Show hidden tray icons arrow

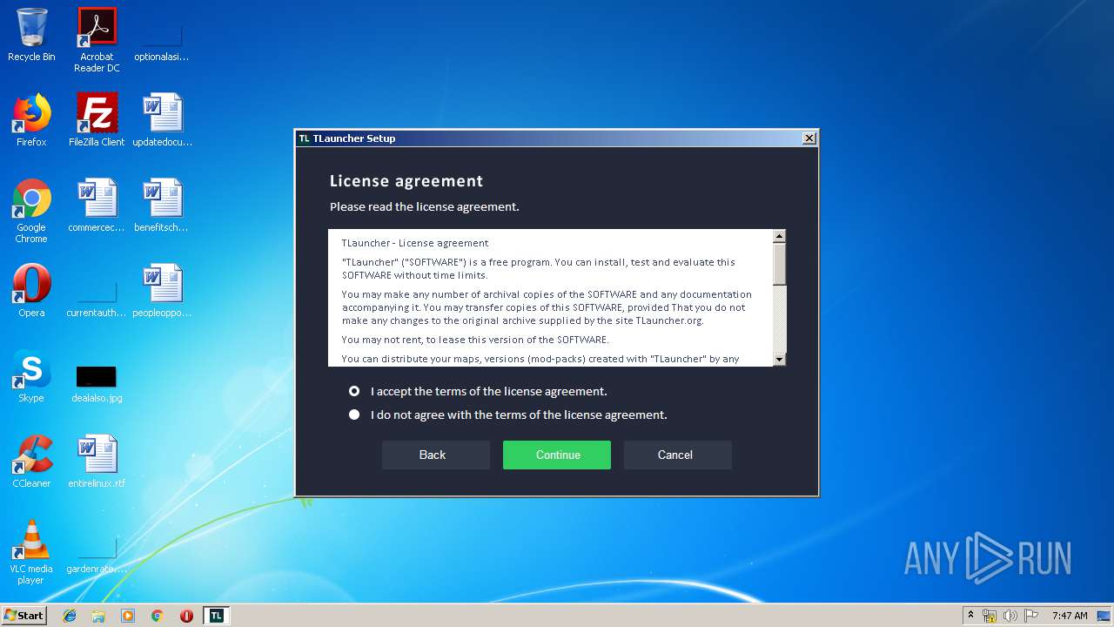point(970,616)
